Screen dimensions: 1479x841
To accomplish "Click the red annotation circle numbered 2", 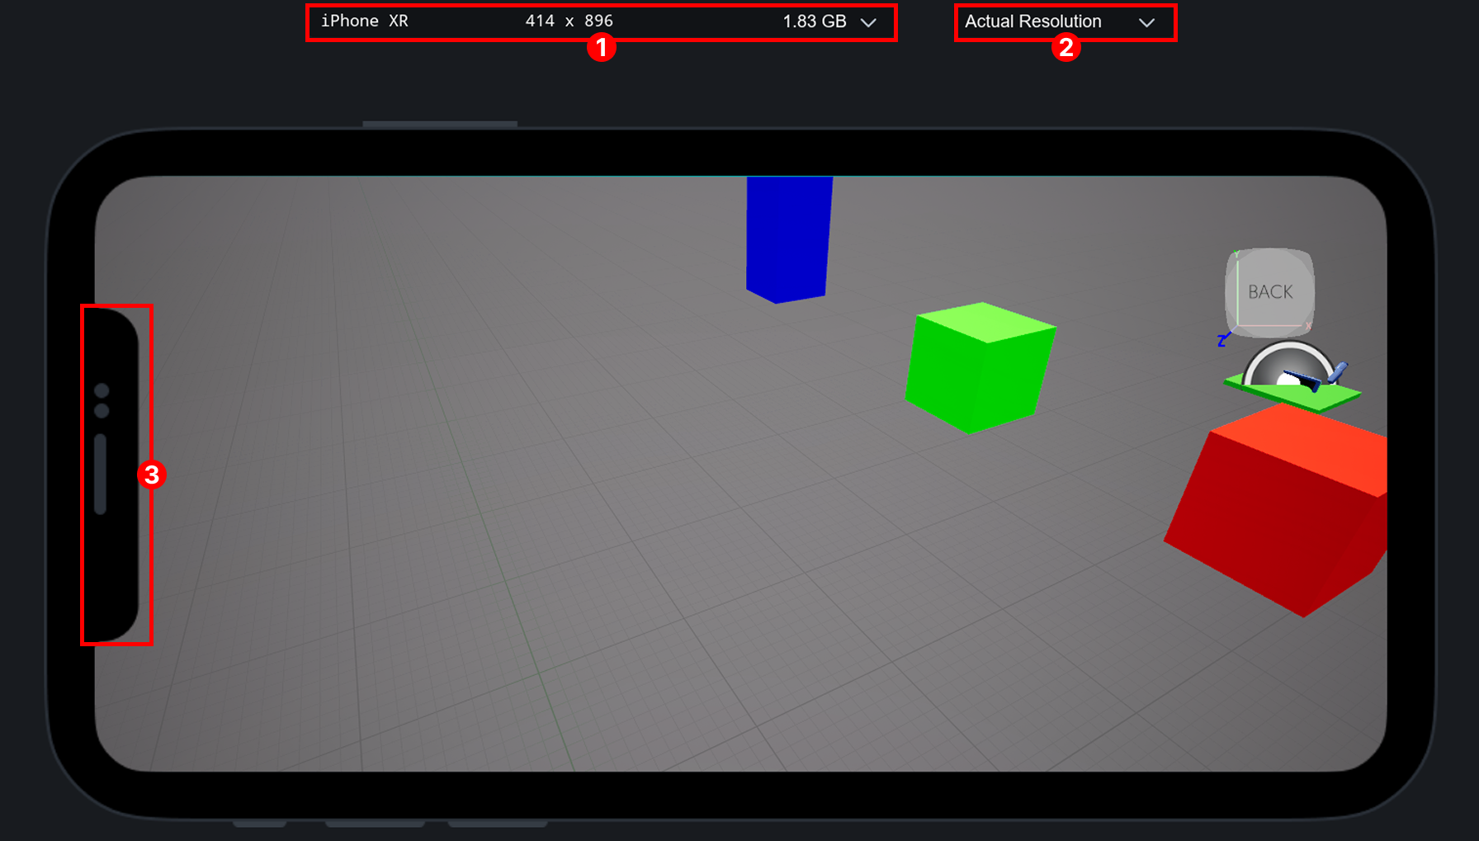I will (1066, 48).
